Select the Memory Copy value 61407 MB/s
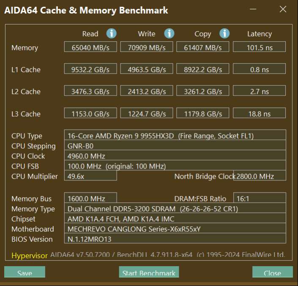This screenshot has height=286, width=298. 202,47
